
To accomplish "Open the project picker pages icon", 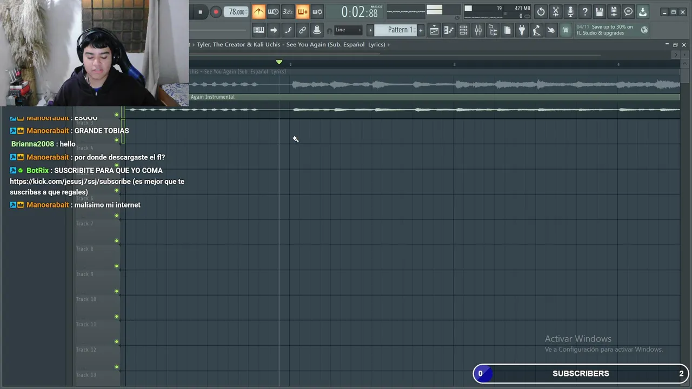I will 507,30.
